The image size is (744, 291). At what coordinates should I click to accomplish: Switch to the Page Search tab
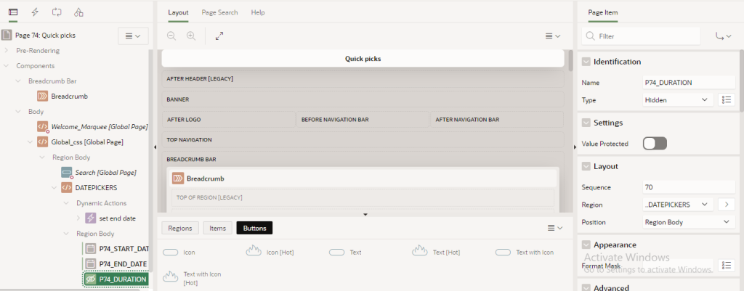219,12
